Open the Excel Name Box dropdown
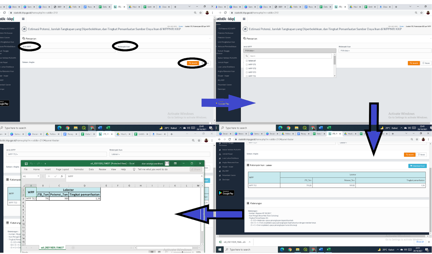 point(38,176)
